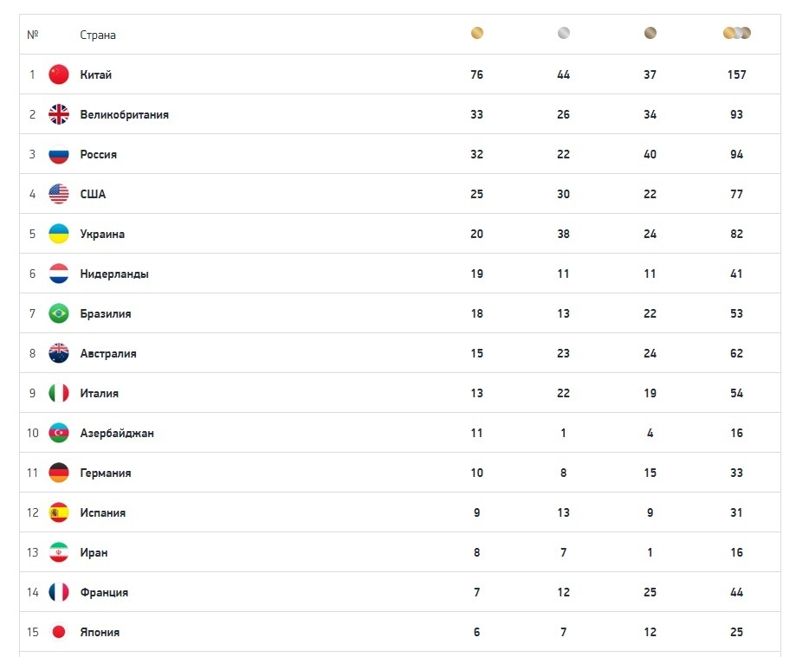
Task: Click the silver medal column header
Action: click(563, 34)
